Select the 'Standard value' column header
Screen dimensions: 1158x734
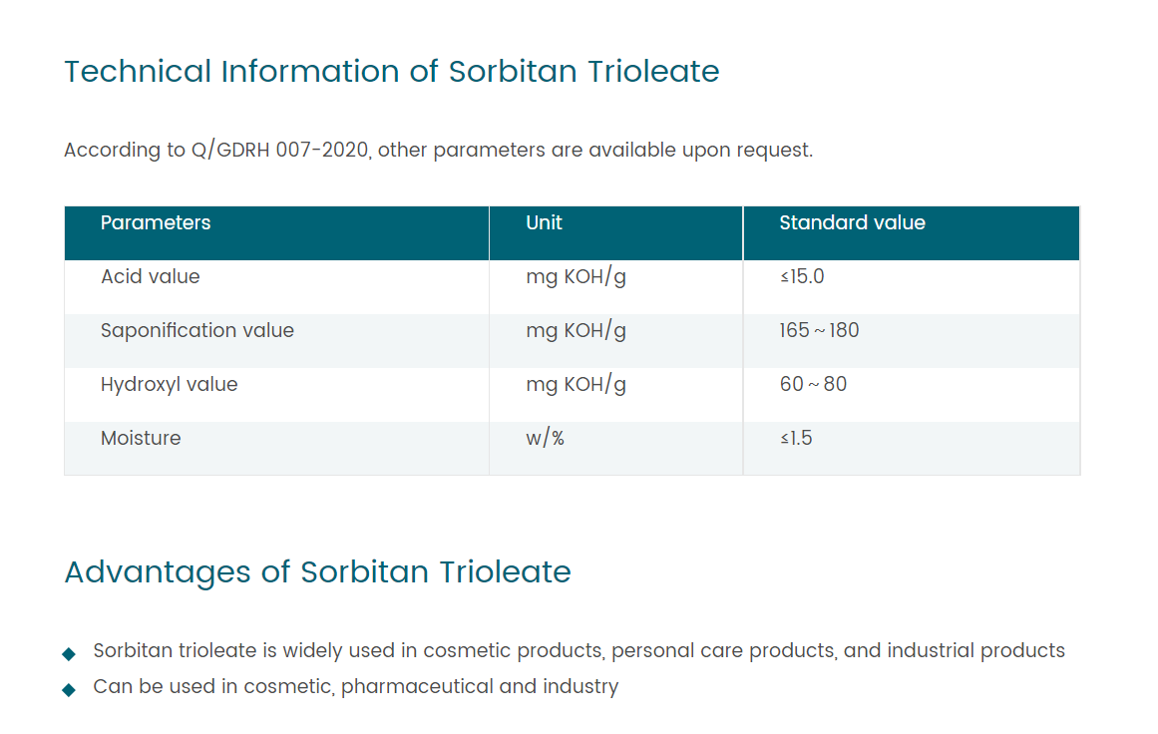click(852, 223)
